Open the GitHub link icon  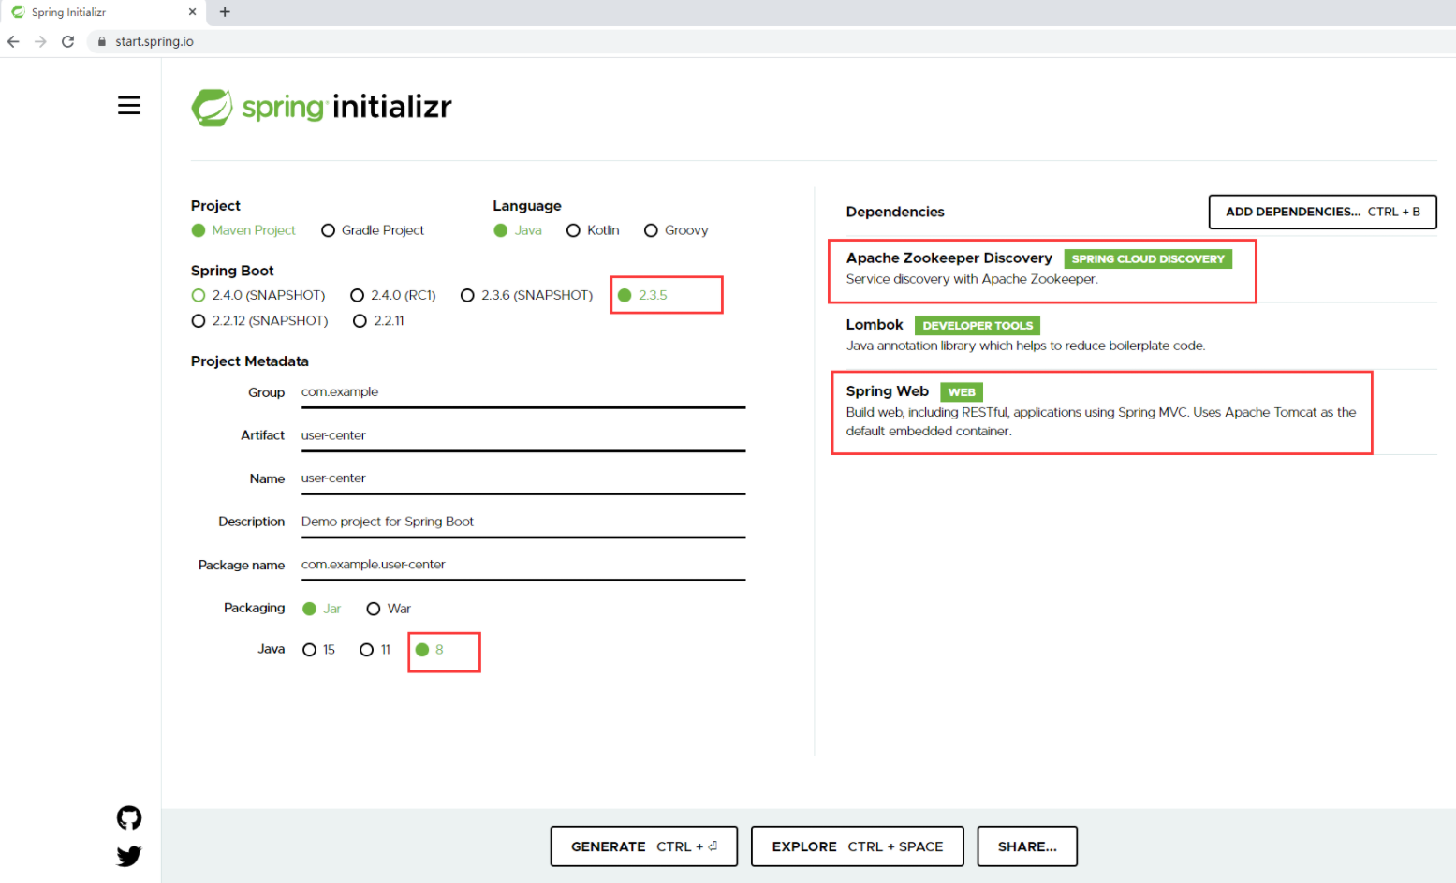click(x=129, y=817)
